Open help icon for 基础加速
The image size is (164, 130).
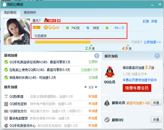97,56
